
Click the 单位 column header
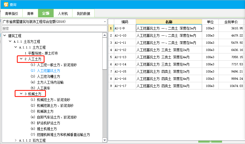[210, 22]
